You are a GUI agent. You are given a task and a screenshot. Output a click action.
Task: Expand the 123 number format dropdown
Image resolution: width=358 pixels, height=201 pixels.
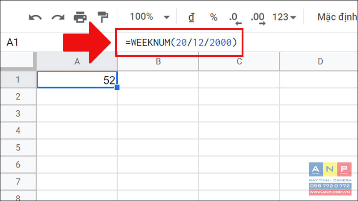coord(284,17)
